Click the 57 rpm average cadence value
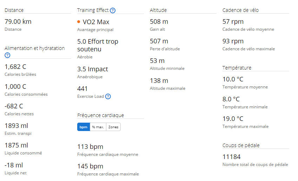 pyautogui.click(x=233, y=22)
